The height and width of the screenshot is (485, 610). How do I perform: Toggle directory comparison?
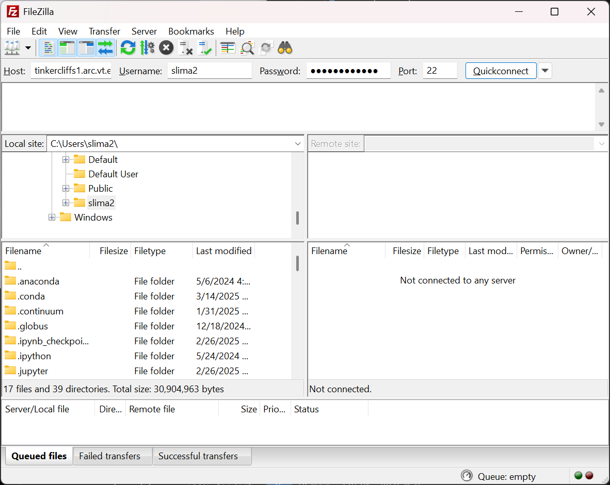[x=247, y=48]
